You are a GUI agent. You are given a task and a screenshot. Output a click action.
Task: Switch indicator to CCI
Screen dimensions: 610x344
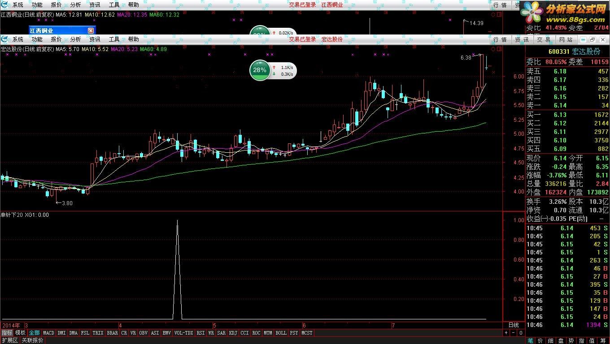tap(244, 333)
